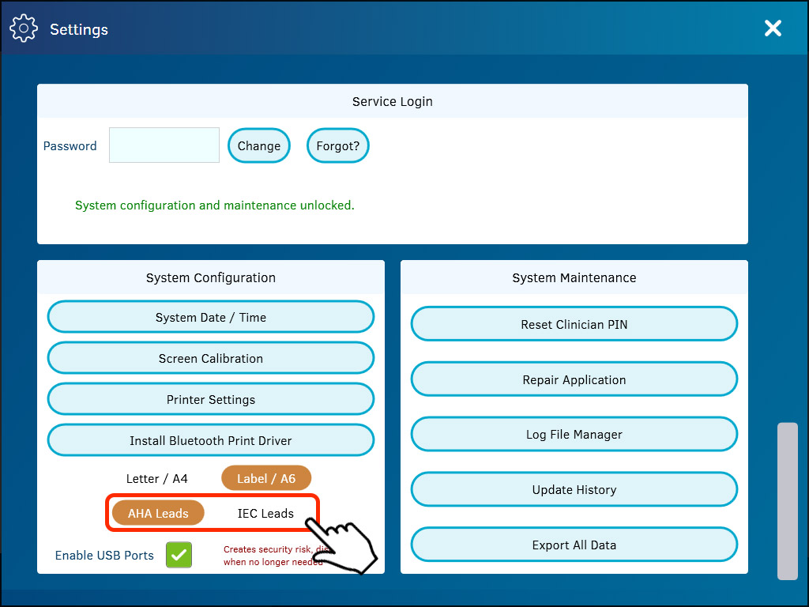Choose AHA Leads option

pos(158,514)
